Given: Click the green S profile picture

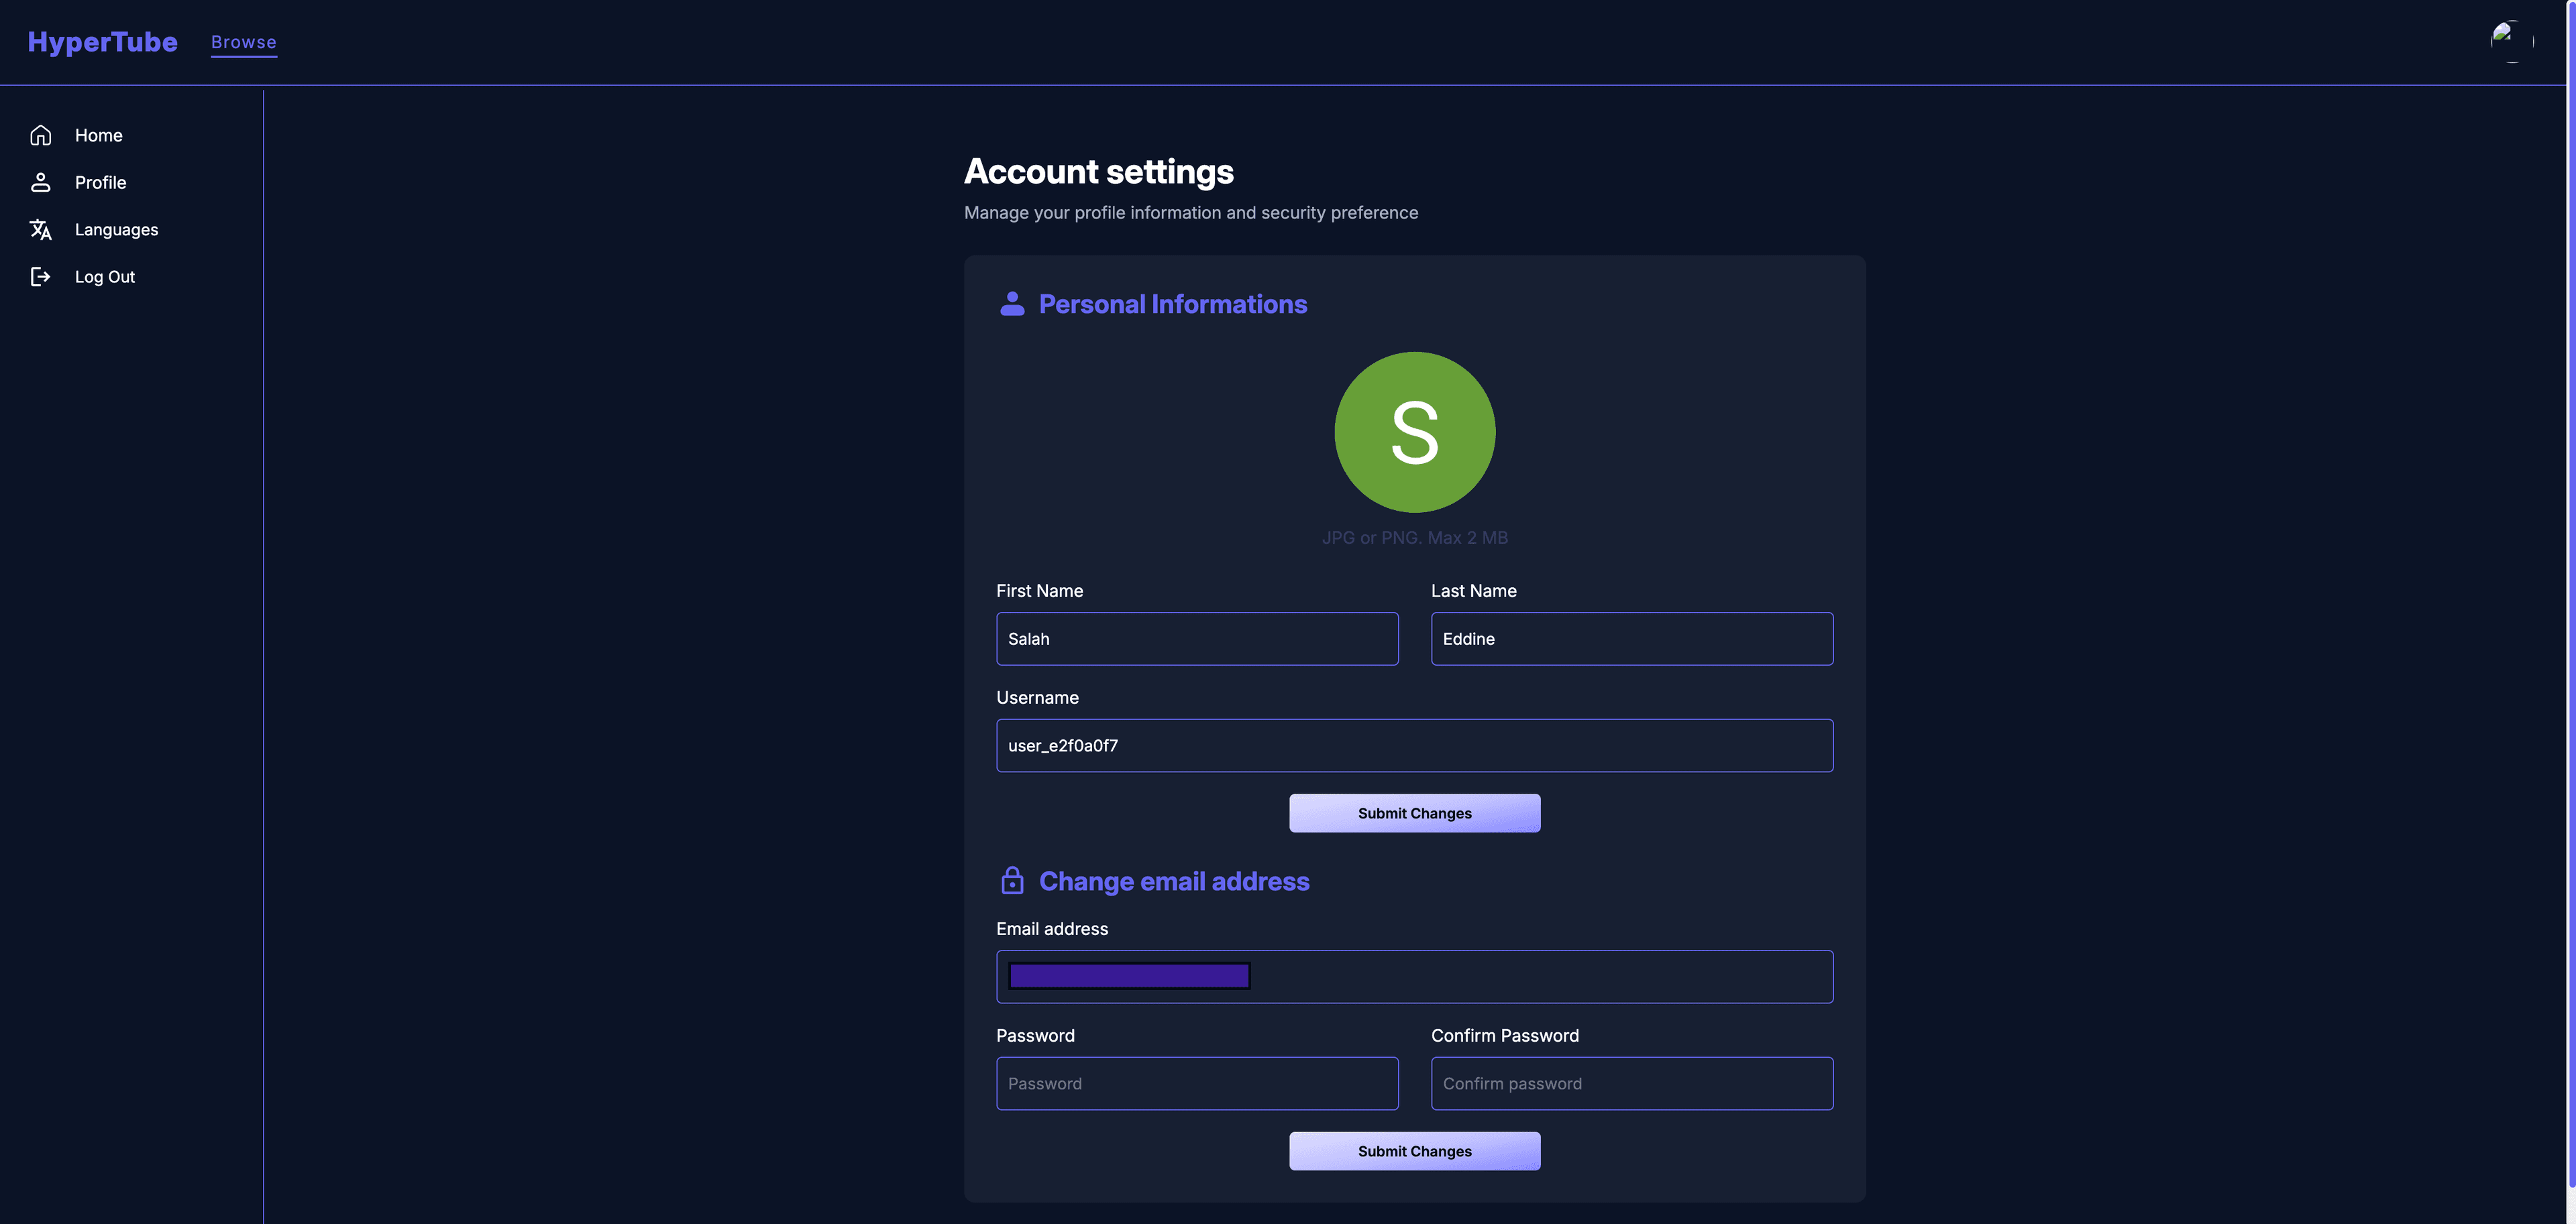Looking at the screenshot, I should (x=1415, y=432).
